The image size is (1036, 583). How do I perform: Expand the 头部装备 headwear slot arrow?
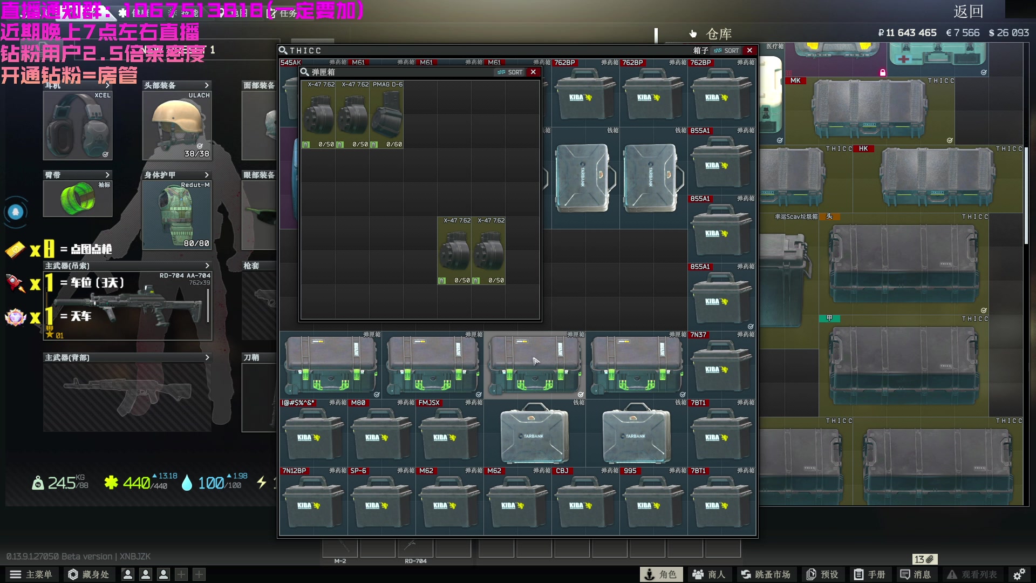(207, 85)
